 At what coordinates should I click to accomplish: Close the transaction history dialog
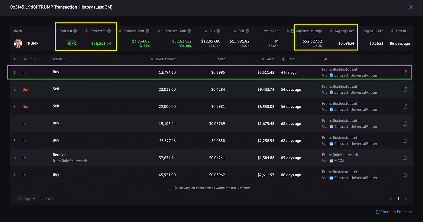(x=411, y=7)
